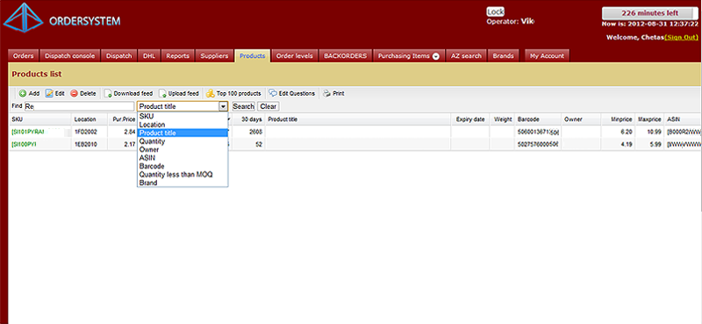Click the Find text input field
This screenshot has width=702, height=324.
[x=79, y=106]
